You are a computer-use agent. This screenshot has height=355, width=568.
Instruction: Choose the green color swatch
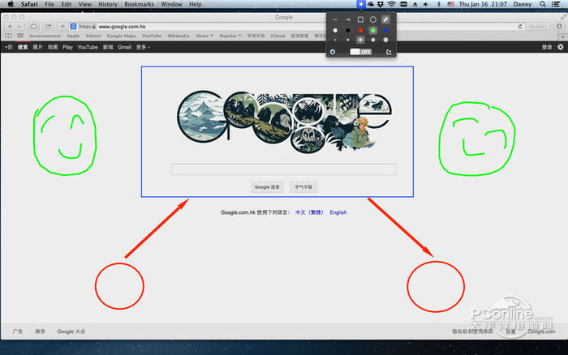coord(373,31)
